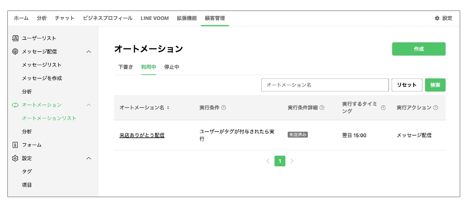Go to next page arrow
The height and width of the screenshot is (205, 466).
(292, 161)
